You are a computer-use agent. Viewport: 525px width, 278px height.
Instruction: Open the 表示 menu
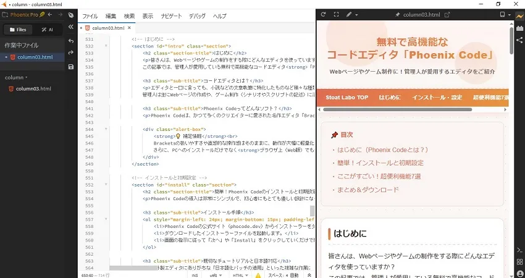point(148,15)
